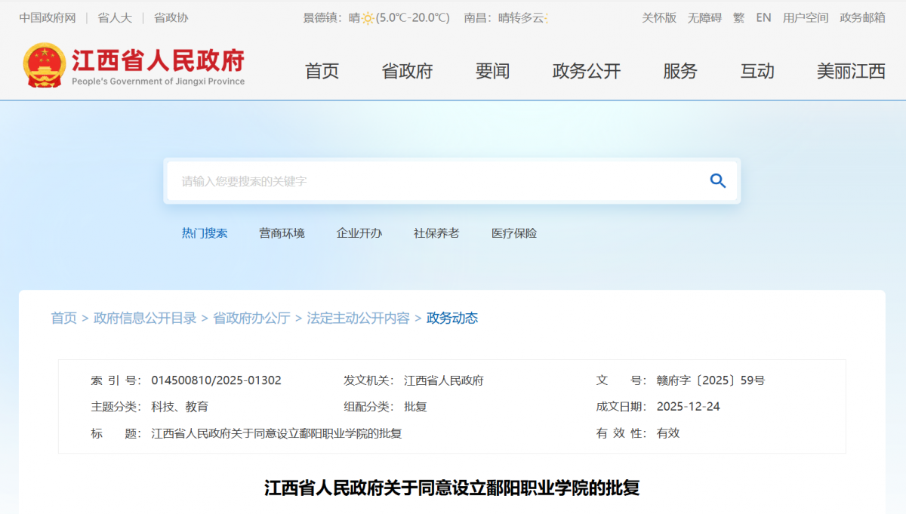Viewport: 906px width, 514px height.
Task: Switch to traditional Chinese with 繁
Action: [738, 17]
